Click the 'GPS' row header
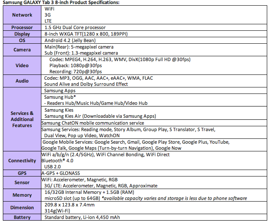This screenshot has height=221, width=268. (22, 173)
